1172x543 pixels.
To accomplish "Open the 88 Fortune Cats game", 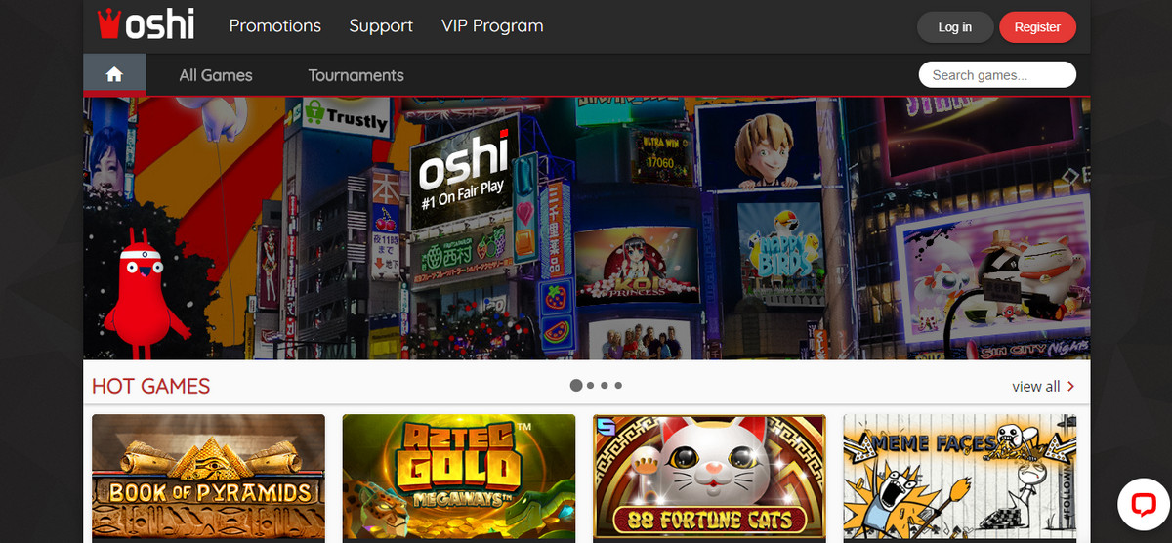I will coord(709,479).
